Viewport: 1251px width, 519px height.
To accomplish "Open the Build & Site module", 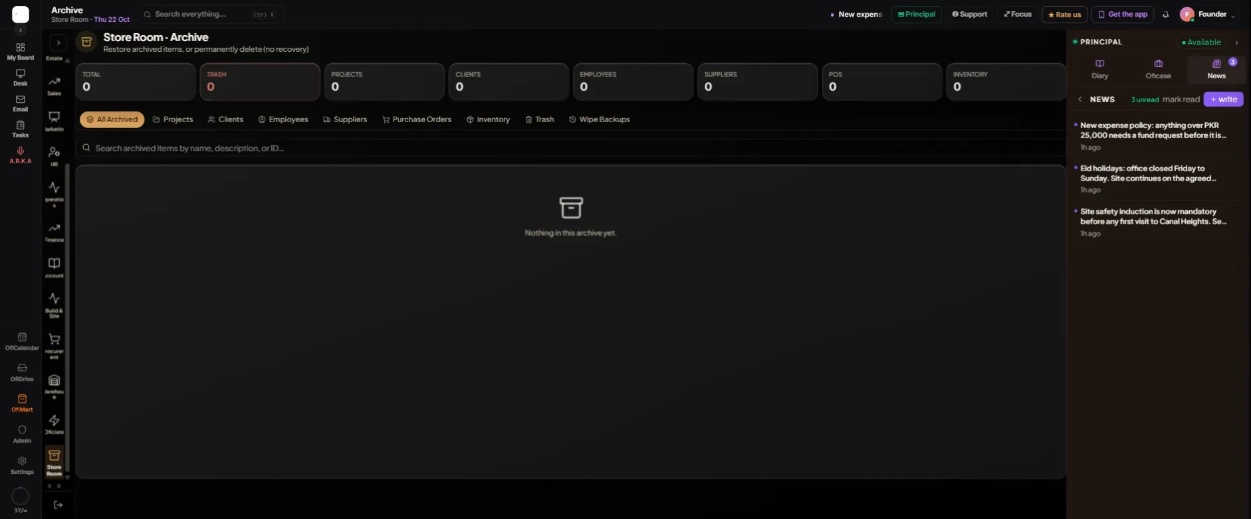I will (x=55, y=305).
